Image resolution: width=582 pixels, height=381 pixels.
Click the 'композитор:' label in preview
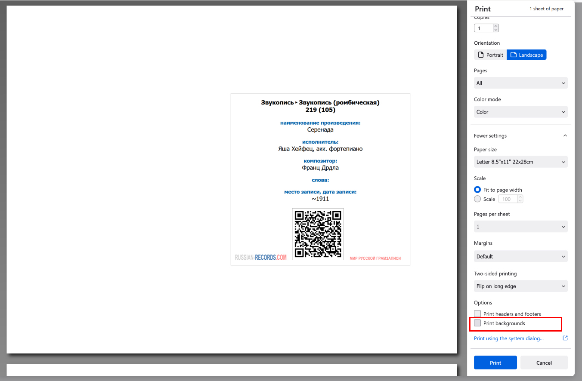click(320, 161)
